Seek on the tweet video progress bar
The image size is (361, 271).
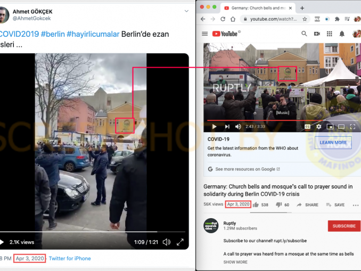pos(93,232)
